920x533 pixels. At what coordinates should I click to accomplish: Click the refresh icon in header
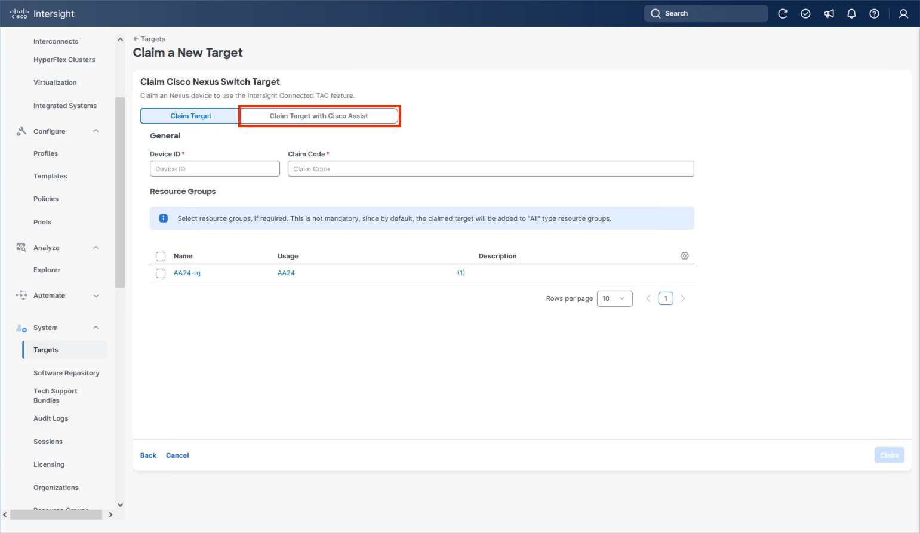[783, 14]
